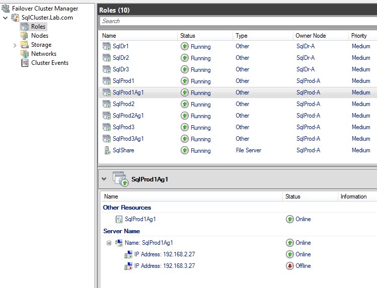This screenshot has width=377, height=288.
Task: Click the large SqlProd1Ag1 role icon in details header
Action: [x=120, y=179]
